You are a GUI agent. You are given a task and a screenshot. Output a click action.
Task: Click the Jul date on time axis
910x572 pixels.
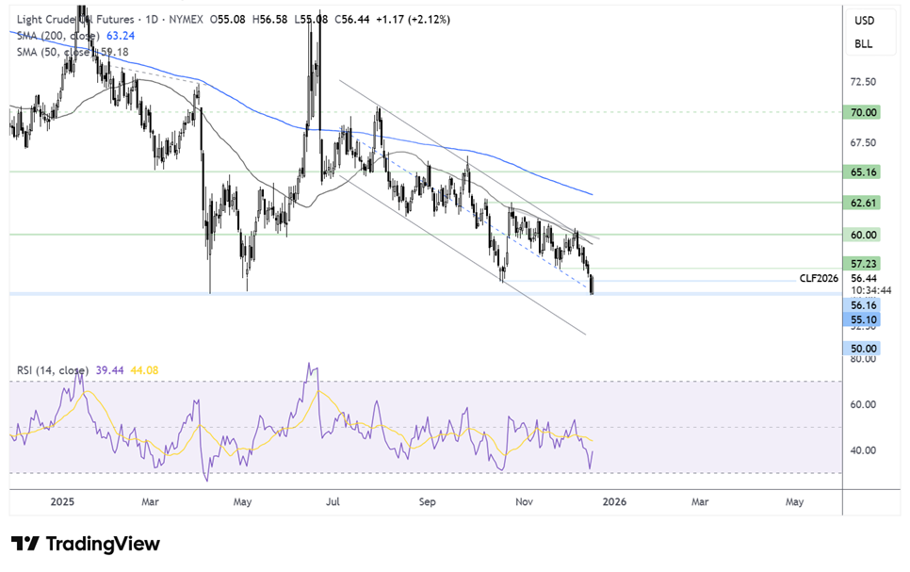pos(333,503)
